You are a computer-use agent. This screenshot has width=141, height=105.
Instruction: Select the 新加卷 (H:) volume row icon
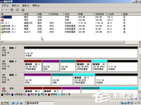click(2, 29)
